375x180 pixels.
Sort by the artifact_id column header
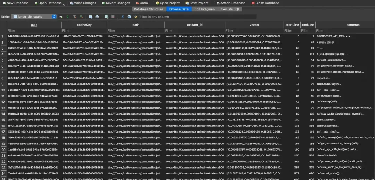pos(195,25)
